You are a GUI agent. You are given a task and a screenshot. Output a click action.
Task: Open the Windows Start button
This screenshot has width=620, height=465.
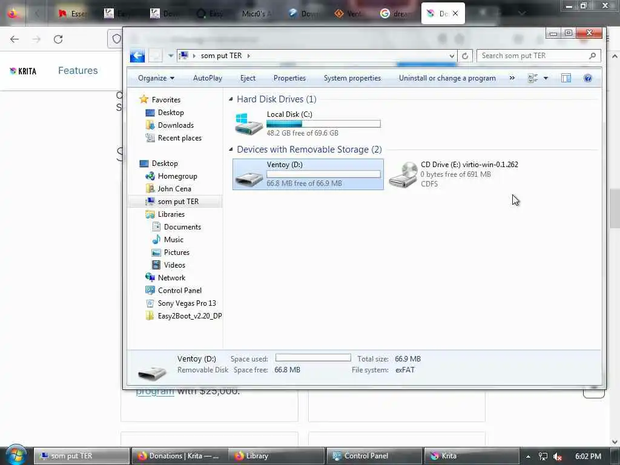(x=16, y=455)
